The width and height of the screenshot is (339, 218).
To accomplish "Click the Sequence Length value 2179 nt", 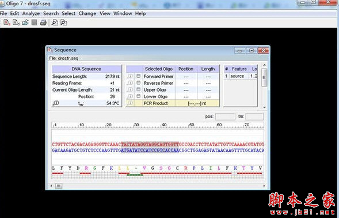I will (x=112, y=76).
